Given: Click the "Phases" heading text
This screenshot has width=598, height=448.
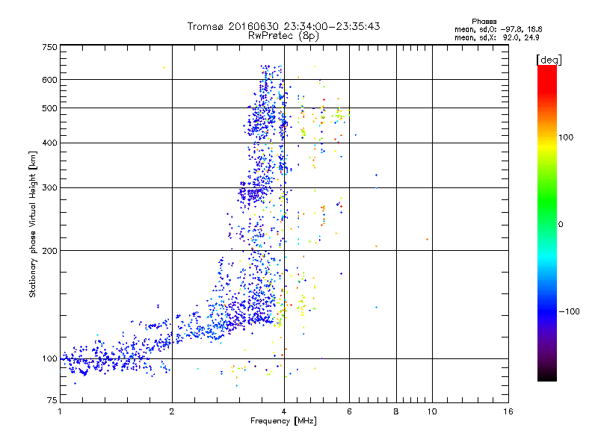Looking at the screenshot, I should [484, 22].
